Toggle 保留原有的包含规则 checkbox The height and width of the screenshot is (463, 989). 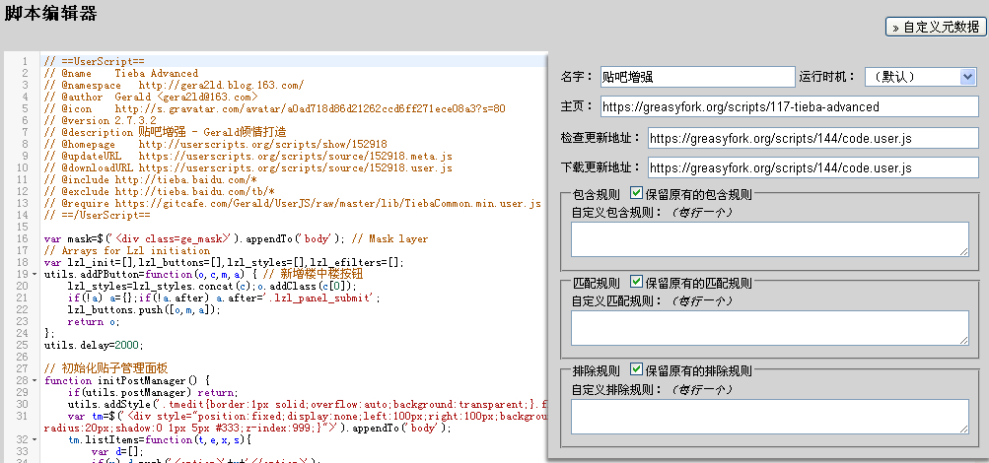pyautogui.click(x=636, y=193)
